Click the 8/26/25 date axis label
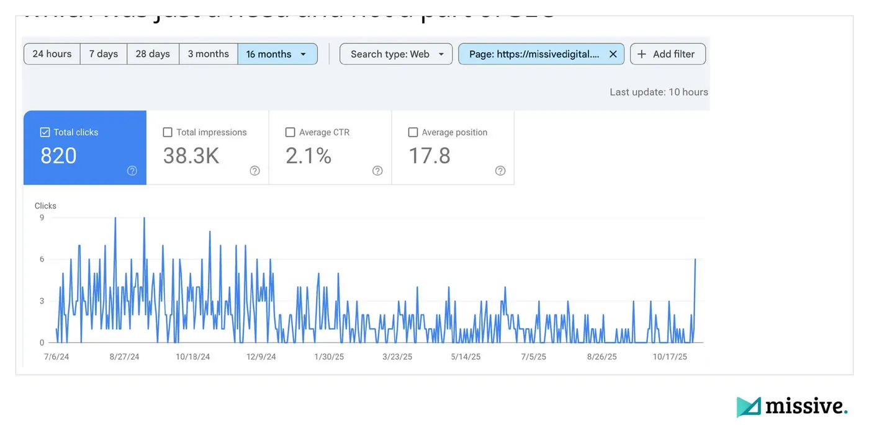869x425 pixels. 601,357
